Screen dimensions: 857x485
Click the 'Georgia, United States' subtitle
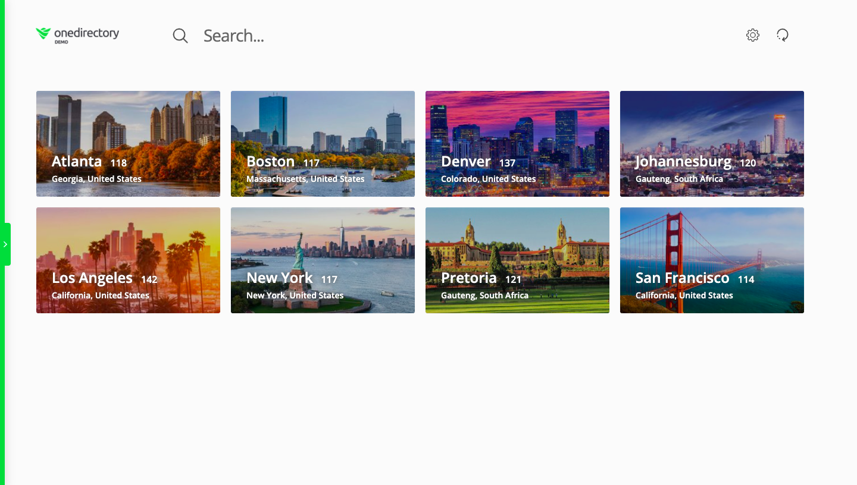(96, 179)
